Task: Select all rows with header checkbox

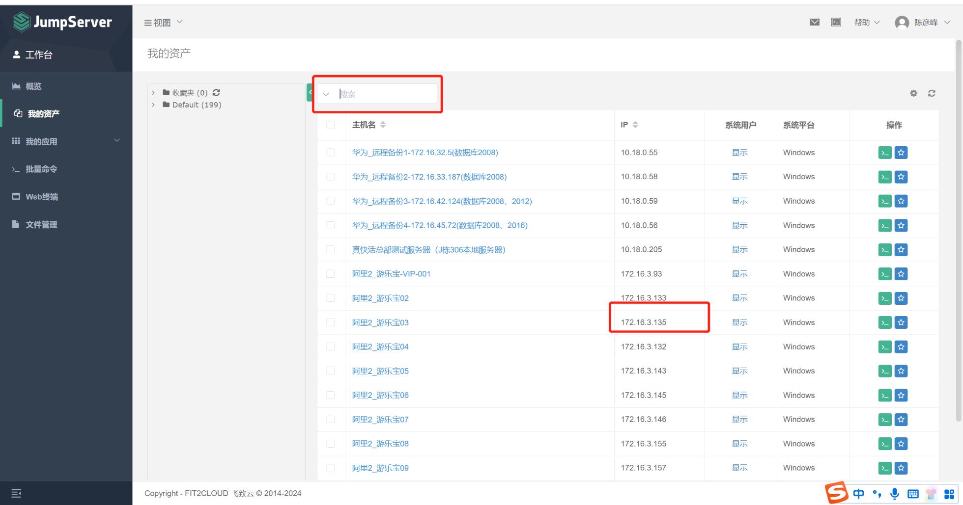Action: point(331,125)
